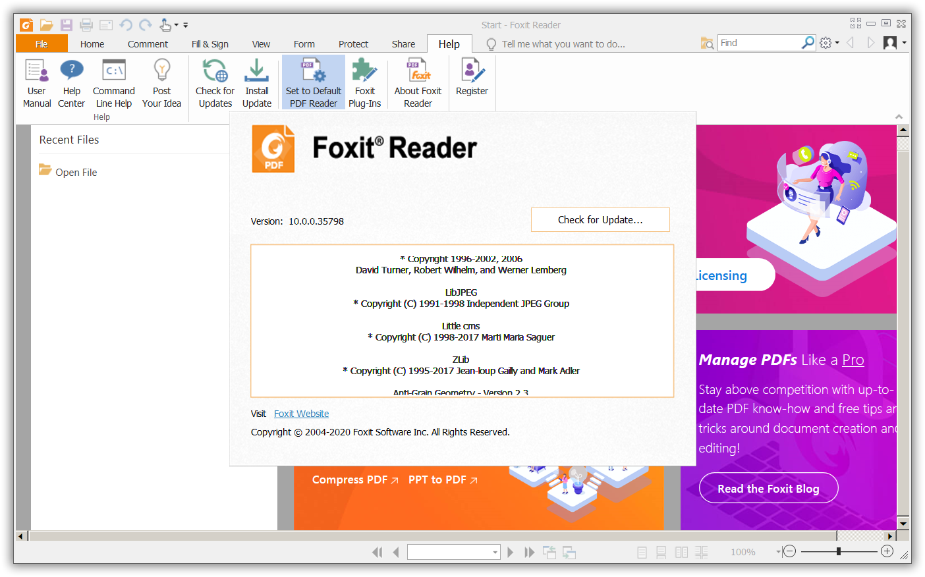The width and height of the screenshot is (925, 577).
Task: Click the Check for Update... button
Action: 600,220
